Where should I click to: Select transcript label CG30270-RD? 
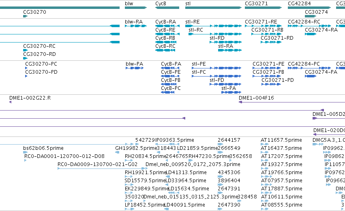pos(39,54)
